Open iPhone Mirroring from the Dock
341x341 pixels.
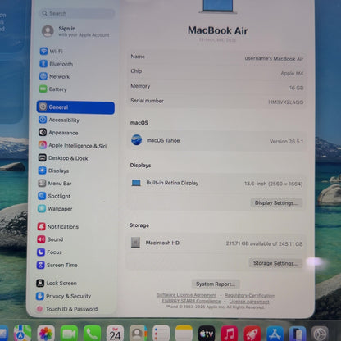click(x=298, y=334)
